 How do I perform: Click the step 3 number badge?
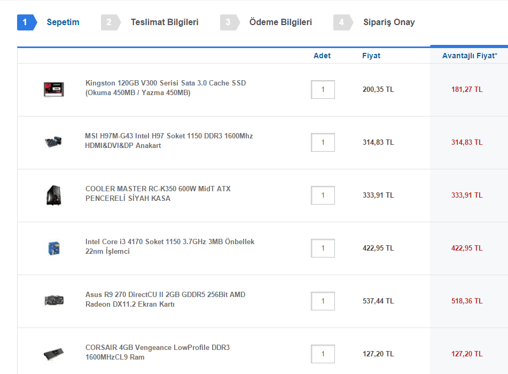(x=228, y=22)
